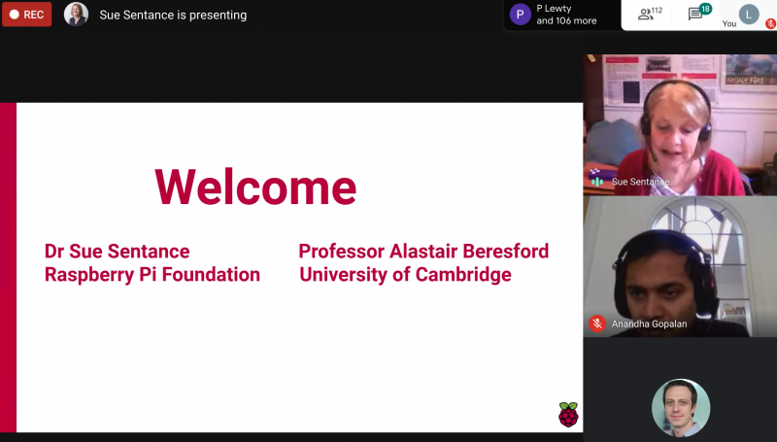
Task: Click the 'Dr Sue Sentance' text on slide
Action: (x=118, y=252)
